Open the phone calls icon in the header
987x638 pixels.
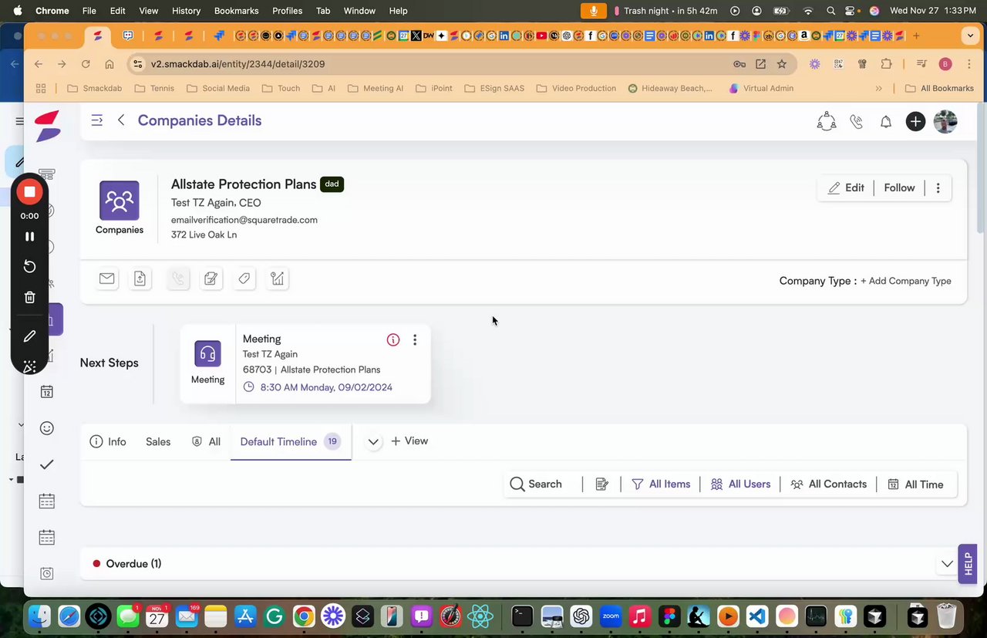tap(856, 121)
